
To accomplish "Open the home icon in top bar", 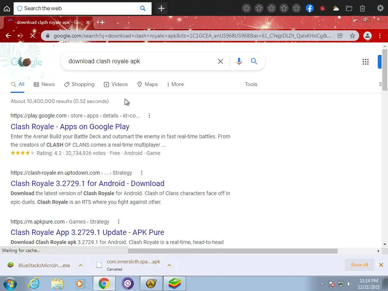I will [7, 8].
